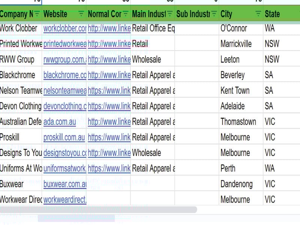The image size is (300, 225).
Task: Open the ada.com.au link
Action: pyautogui.click(x=60, y=121)
